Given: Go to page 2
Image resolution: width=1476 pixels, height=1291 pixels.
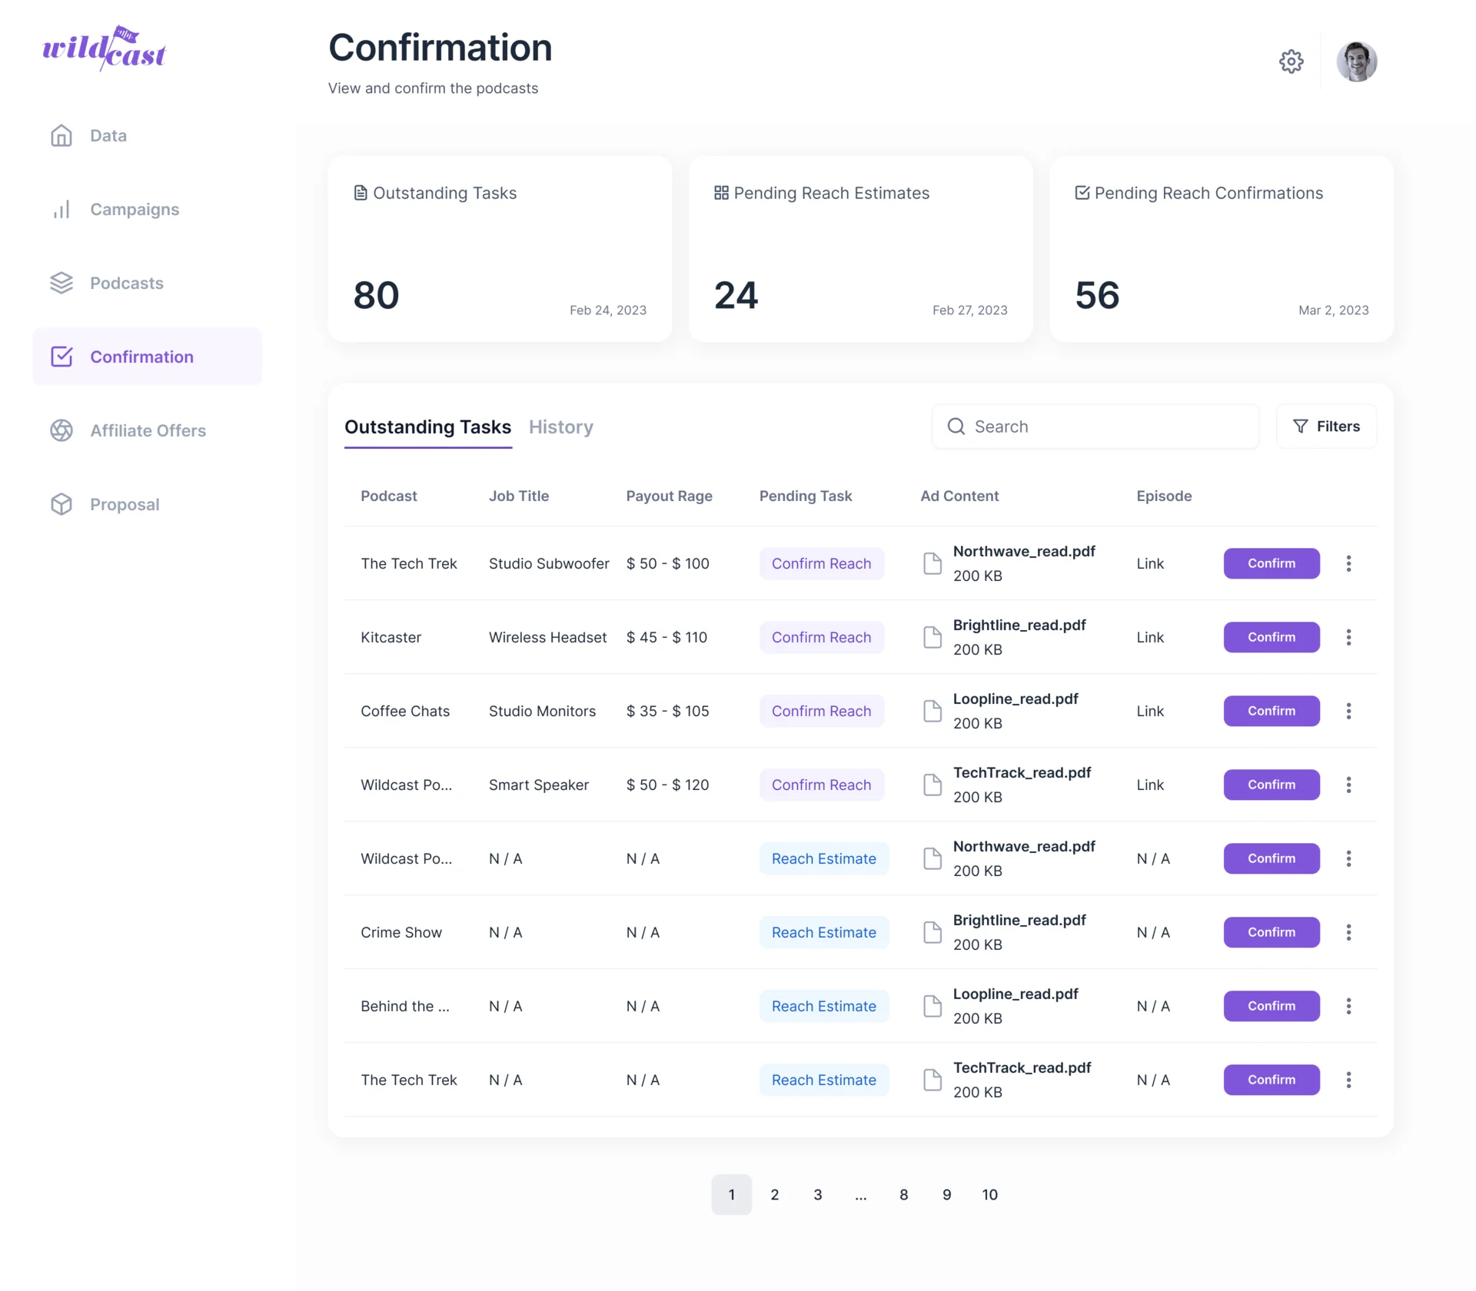Looking at the screenshot, I should click(774, 1194).
